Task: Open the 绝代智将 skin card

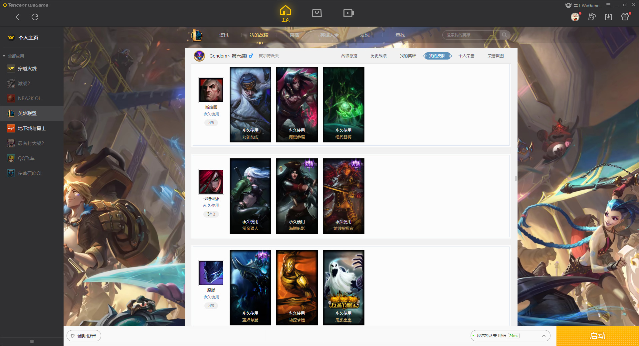Action: [343, 104]
